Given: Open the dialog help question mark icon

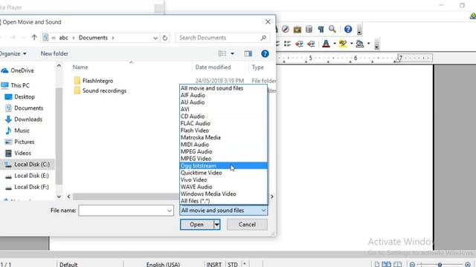Looking at the screenshot, I should click(x=265, y=53).
